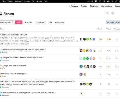This screenshot has width=120, height=99.
Task: Sort topics by Activity column header
Action: [x=117, y=29]
